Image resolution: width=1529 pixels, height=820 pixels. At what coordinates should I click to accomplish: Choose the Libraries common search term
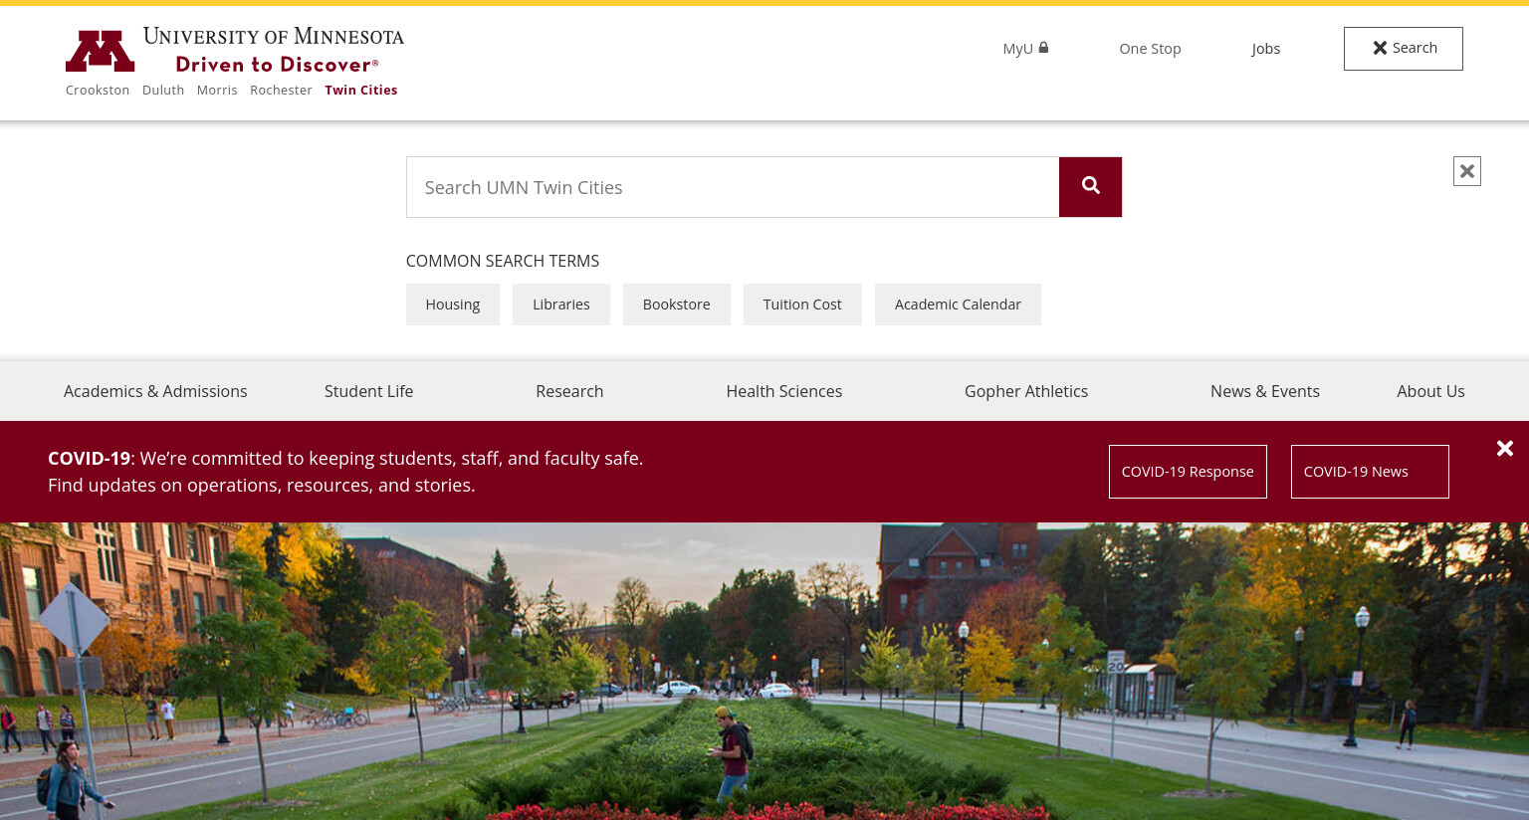(x=561, y=305)
